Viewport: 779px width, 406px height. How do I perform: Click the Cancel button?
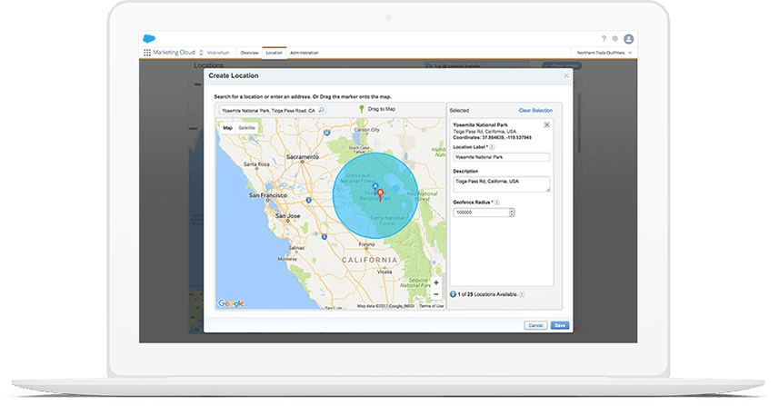click(535, 325)
